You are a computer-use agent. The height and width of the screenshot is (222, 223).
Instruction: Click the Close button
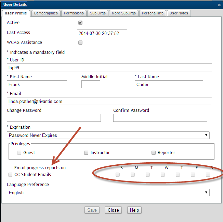tap(113, 210)
